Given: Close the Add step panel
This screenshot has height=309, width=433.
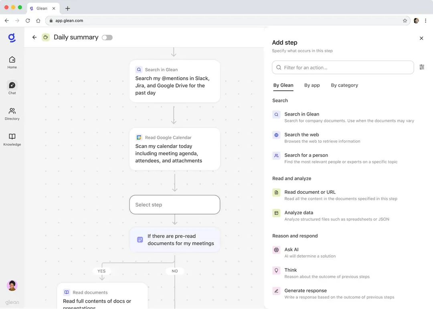Looking at the screenshot, I should click(x=421, y=39).
